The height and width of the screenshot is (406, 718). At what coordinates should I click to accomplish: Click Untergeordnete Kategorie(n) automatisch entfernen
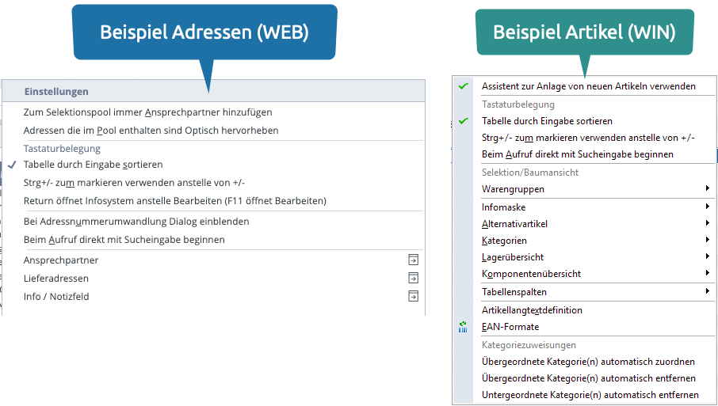coord(590,395)
